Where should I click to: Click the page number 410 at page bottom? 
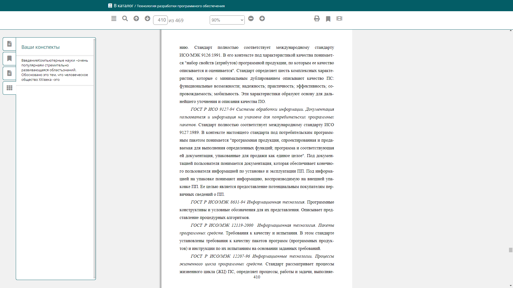click(257, 277)
